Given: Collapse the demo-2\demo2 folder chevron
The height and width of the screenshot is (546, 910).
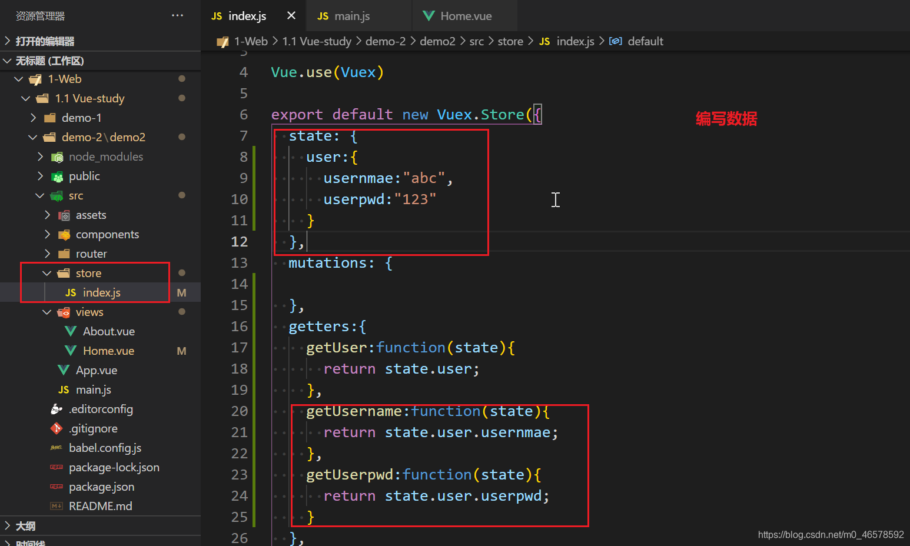Looking at the screenshot, I should point(33,137).
